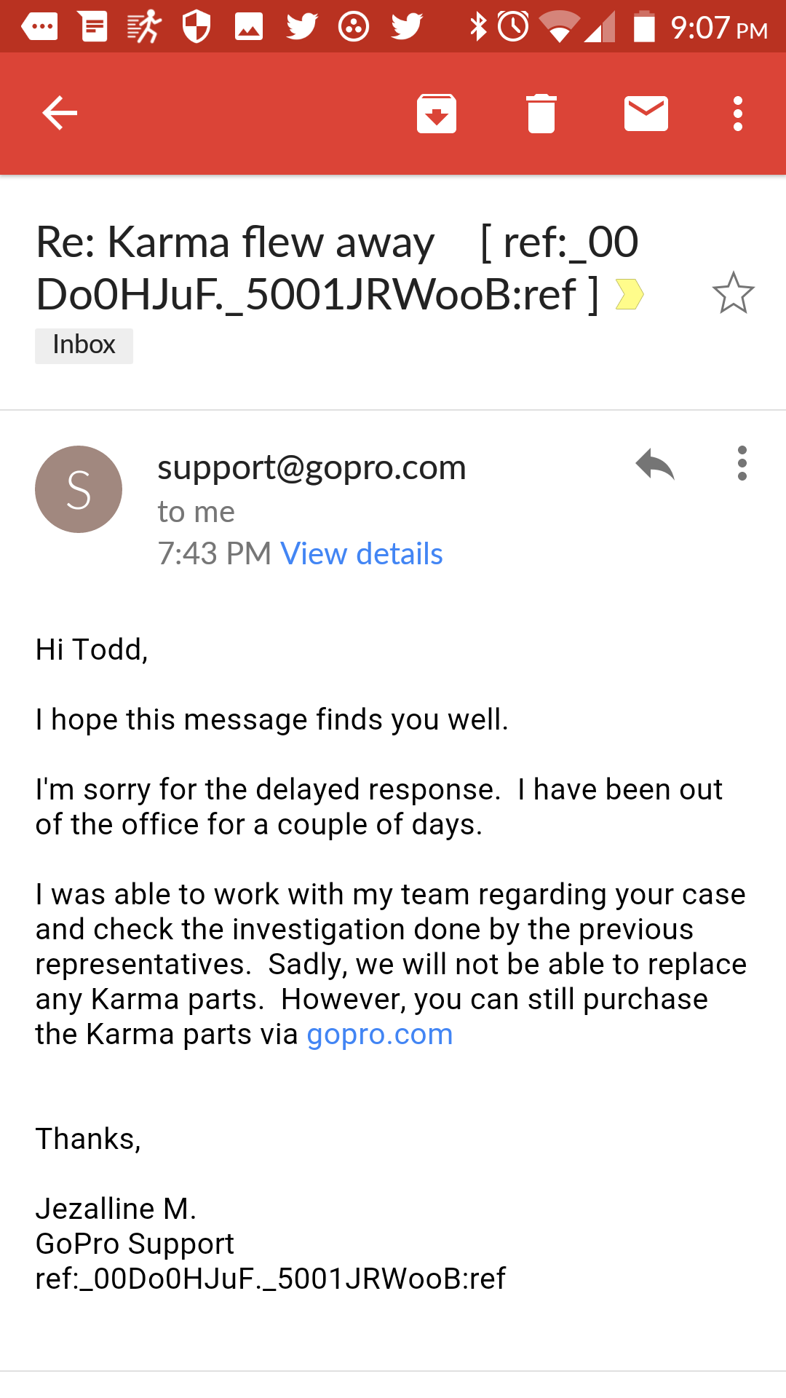The image size is (786, 1398).
Task: Open the gopro.com link in message
Action: (x=379, y=1035)
